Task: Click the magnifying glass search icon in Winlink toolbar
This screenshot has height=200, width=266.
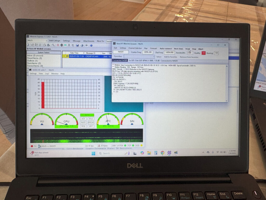Action: [x=53, y=45]
